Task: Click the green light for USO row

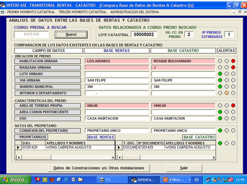Action: 220,118
